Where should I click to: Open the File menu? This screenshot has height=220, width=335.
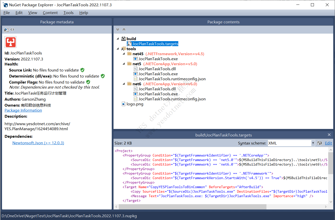point(7,13)
